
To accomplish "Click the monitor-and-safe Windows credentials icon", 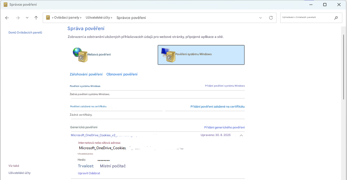I will (168, 55).
